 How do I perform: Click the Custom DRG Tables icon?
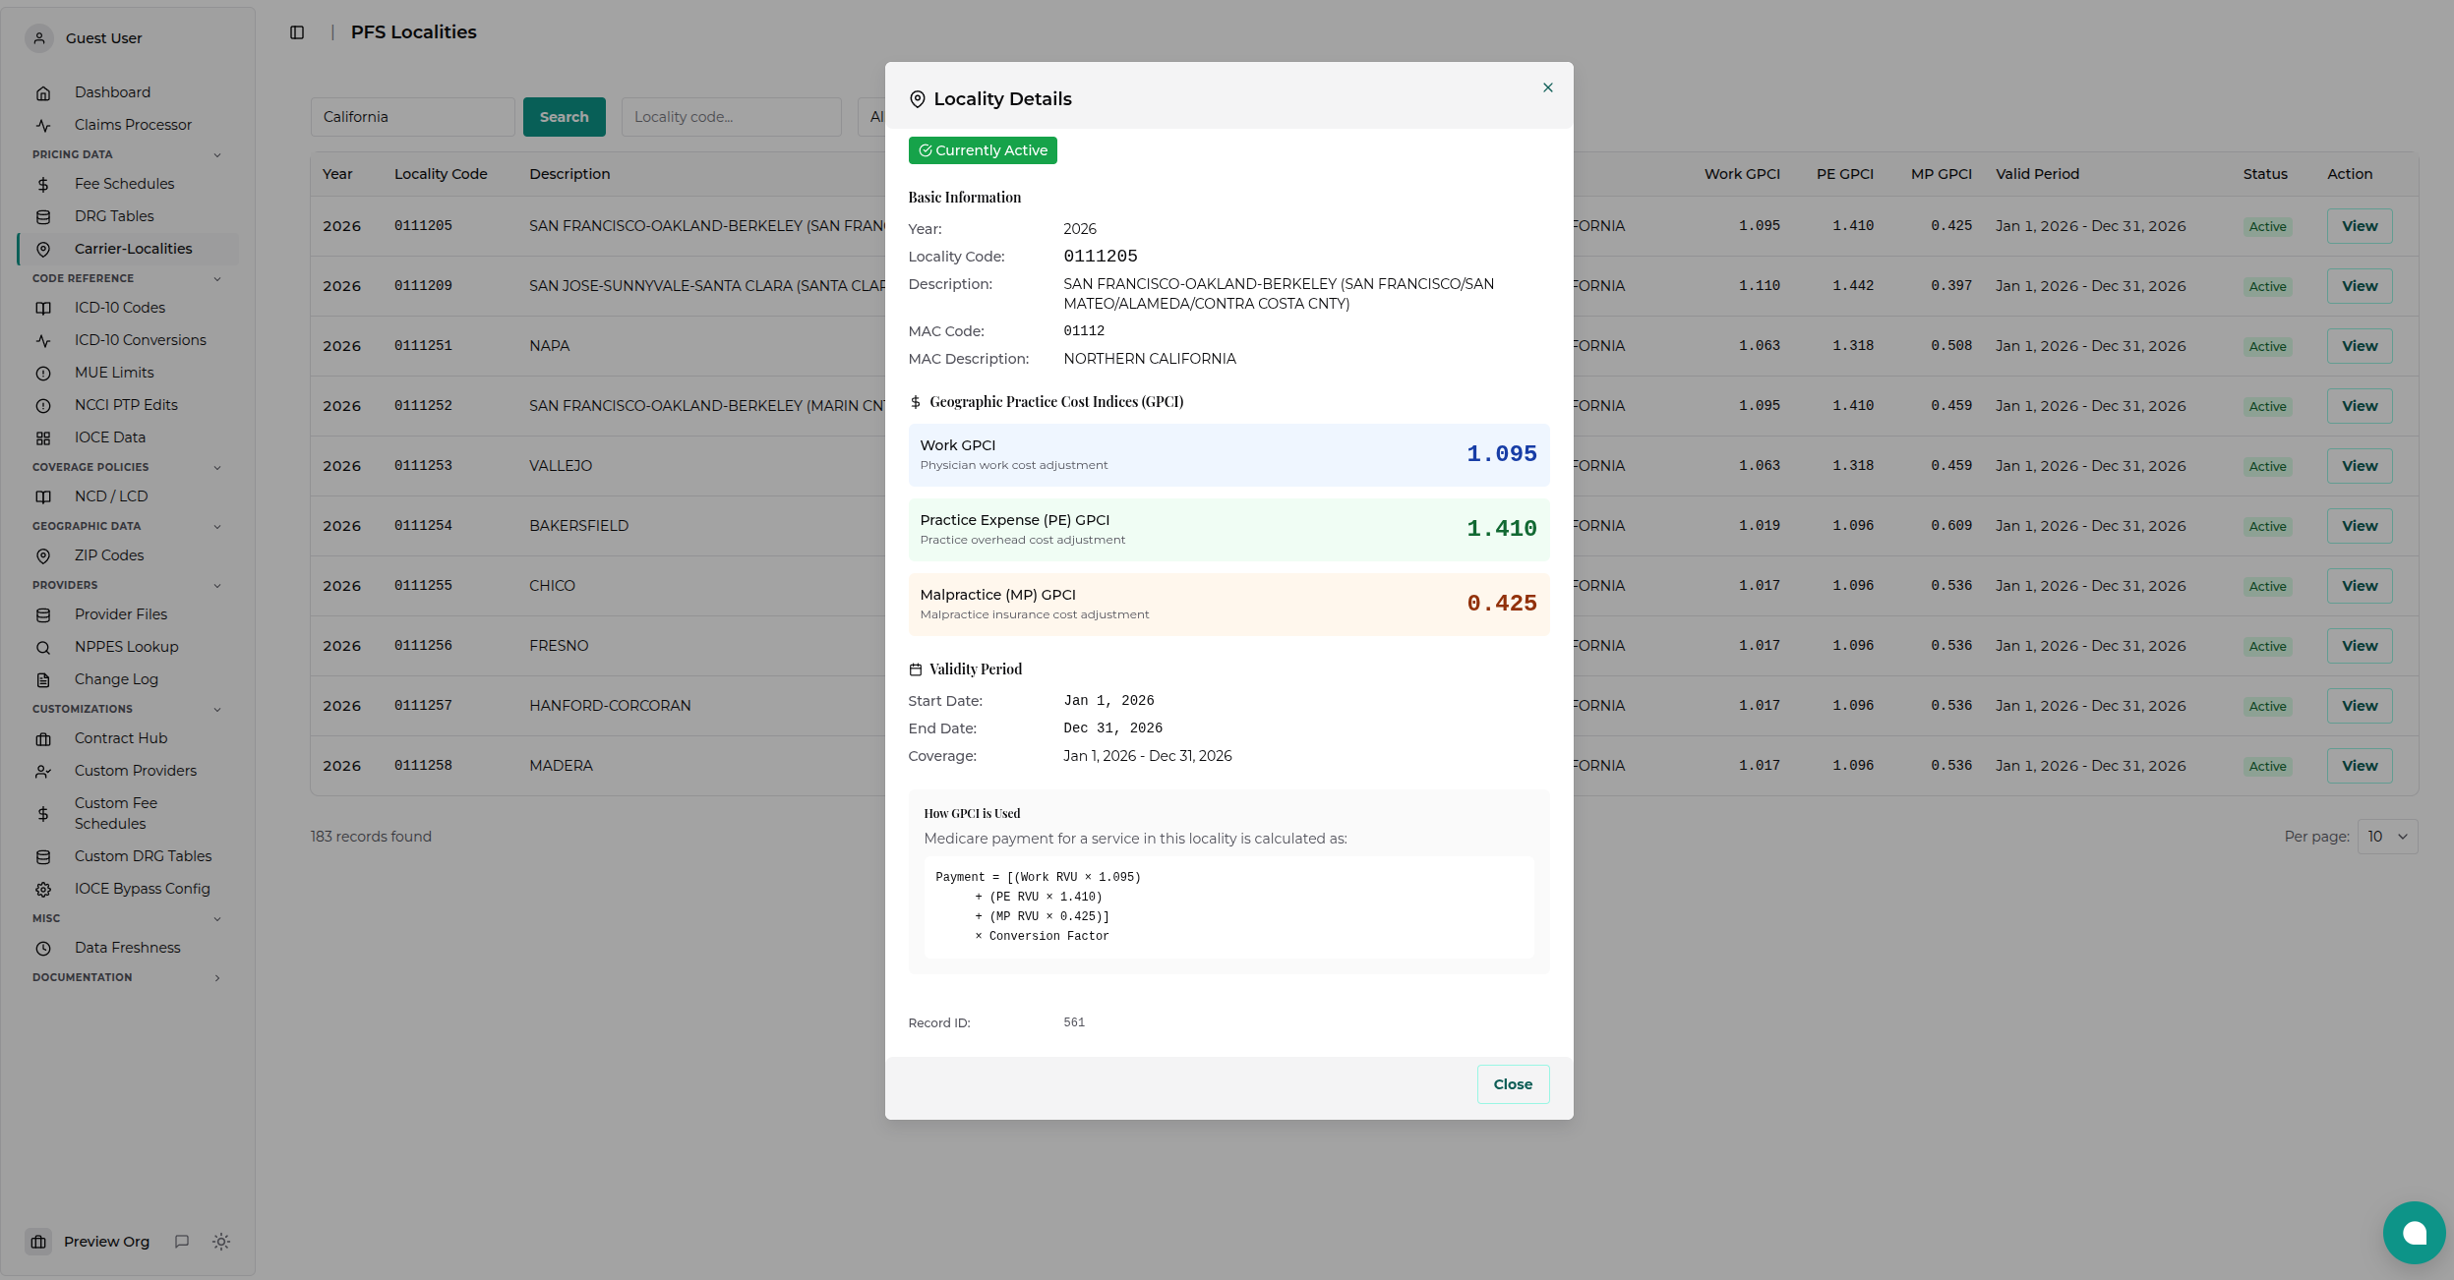pos(43,857)
